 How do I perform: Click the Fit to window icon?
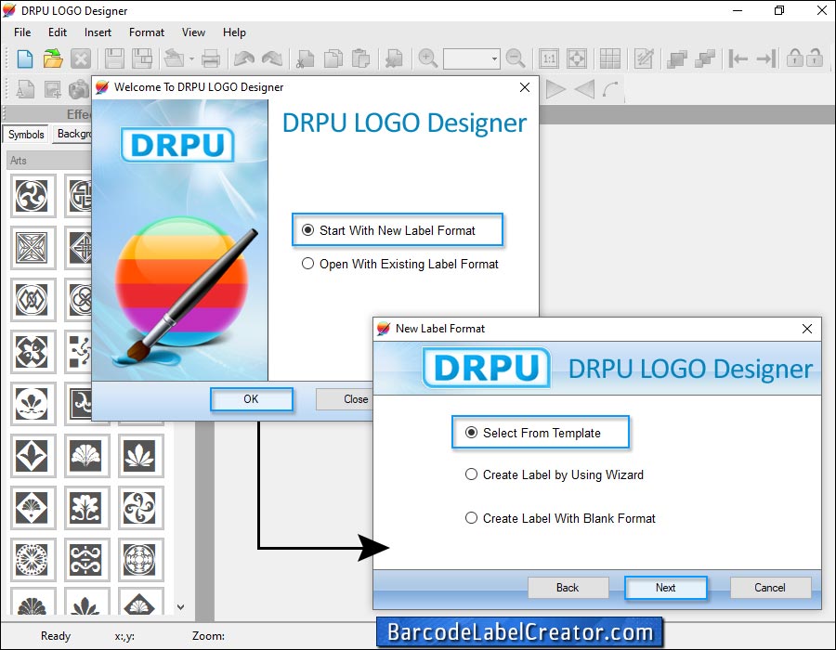coord(576,58)
